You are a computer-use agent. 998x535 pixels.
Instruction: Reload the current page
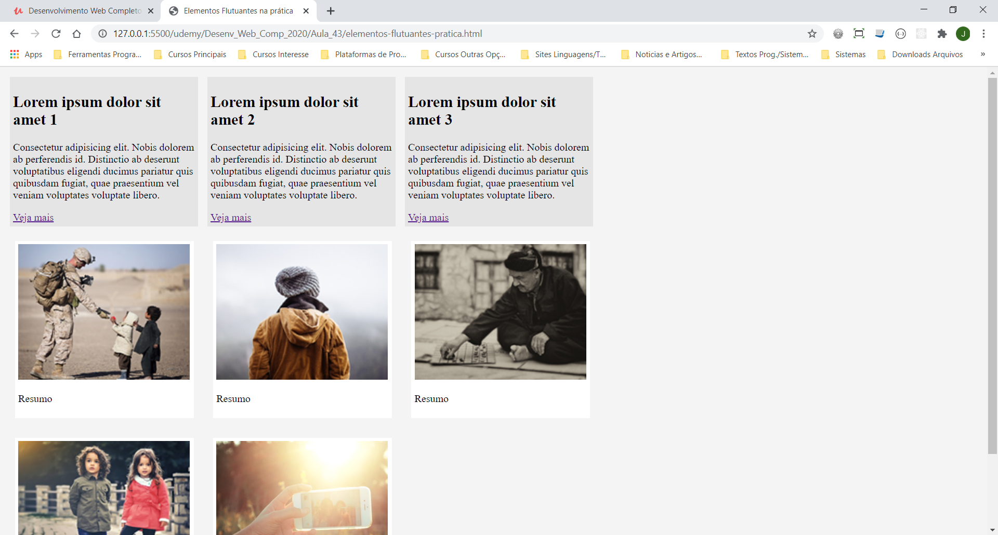pos(56,34)
